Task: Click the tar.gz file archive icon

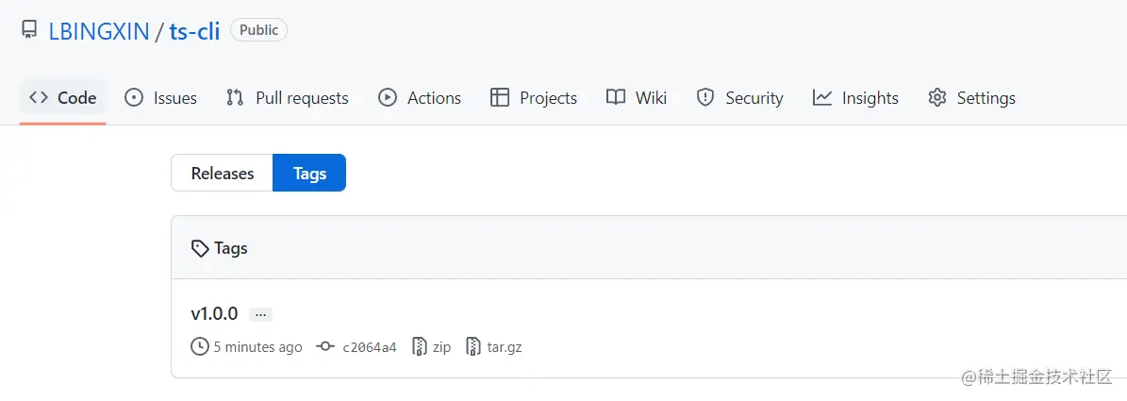Action: 474,347
